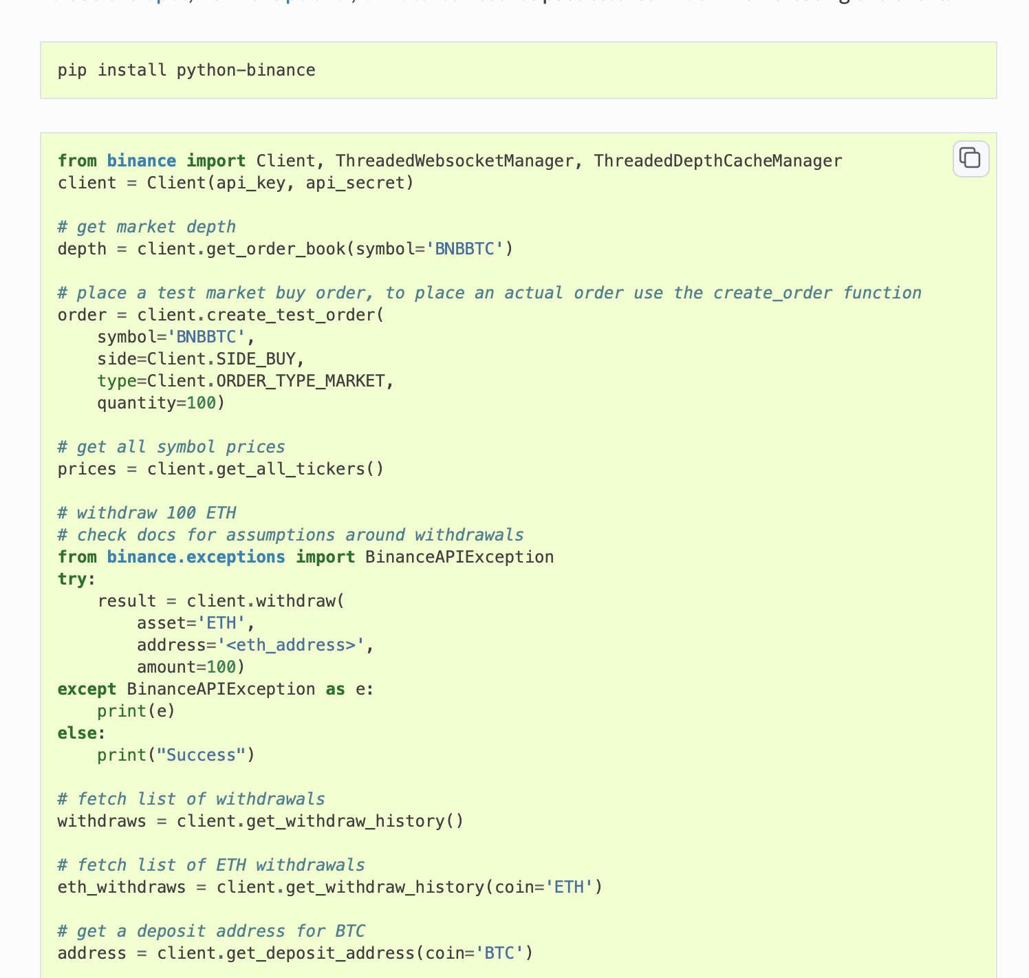Click the 'withdraws = client.get_withdraw_history()' line

[261, 821]
